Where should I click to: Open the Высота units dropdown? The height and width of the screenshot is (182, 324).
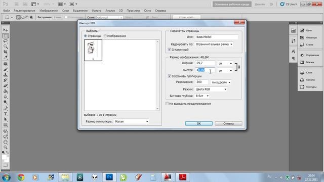pos(225,71)
